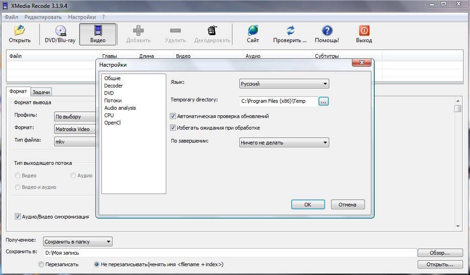Select CPU in settings list
This screenshot has height=275, width=470.
(x=109, y=115)
